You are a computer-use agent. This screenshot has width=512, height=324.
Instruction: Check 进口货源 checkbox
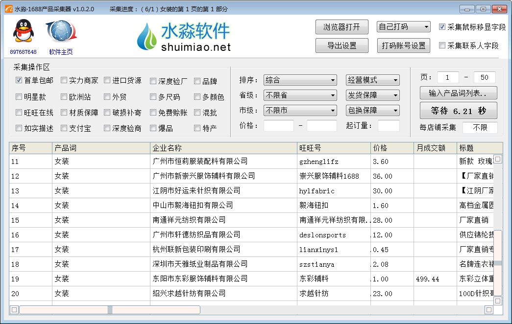tap(107, 80)
